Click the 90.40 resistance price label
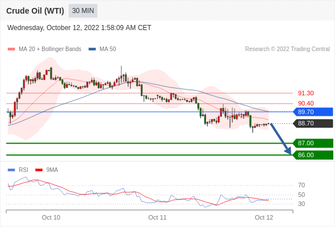The image size is (335, 227). (305, 103)
